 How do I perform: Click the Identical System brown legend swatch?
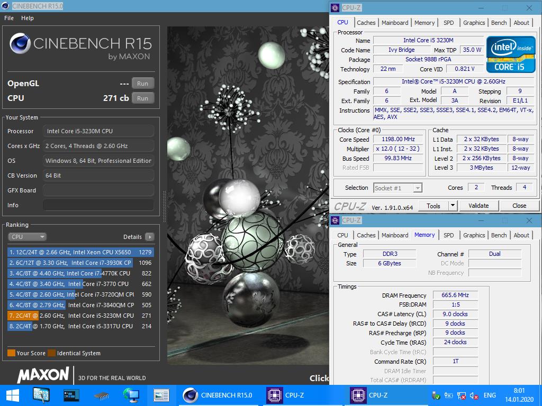[51, 353]
